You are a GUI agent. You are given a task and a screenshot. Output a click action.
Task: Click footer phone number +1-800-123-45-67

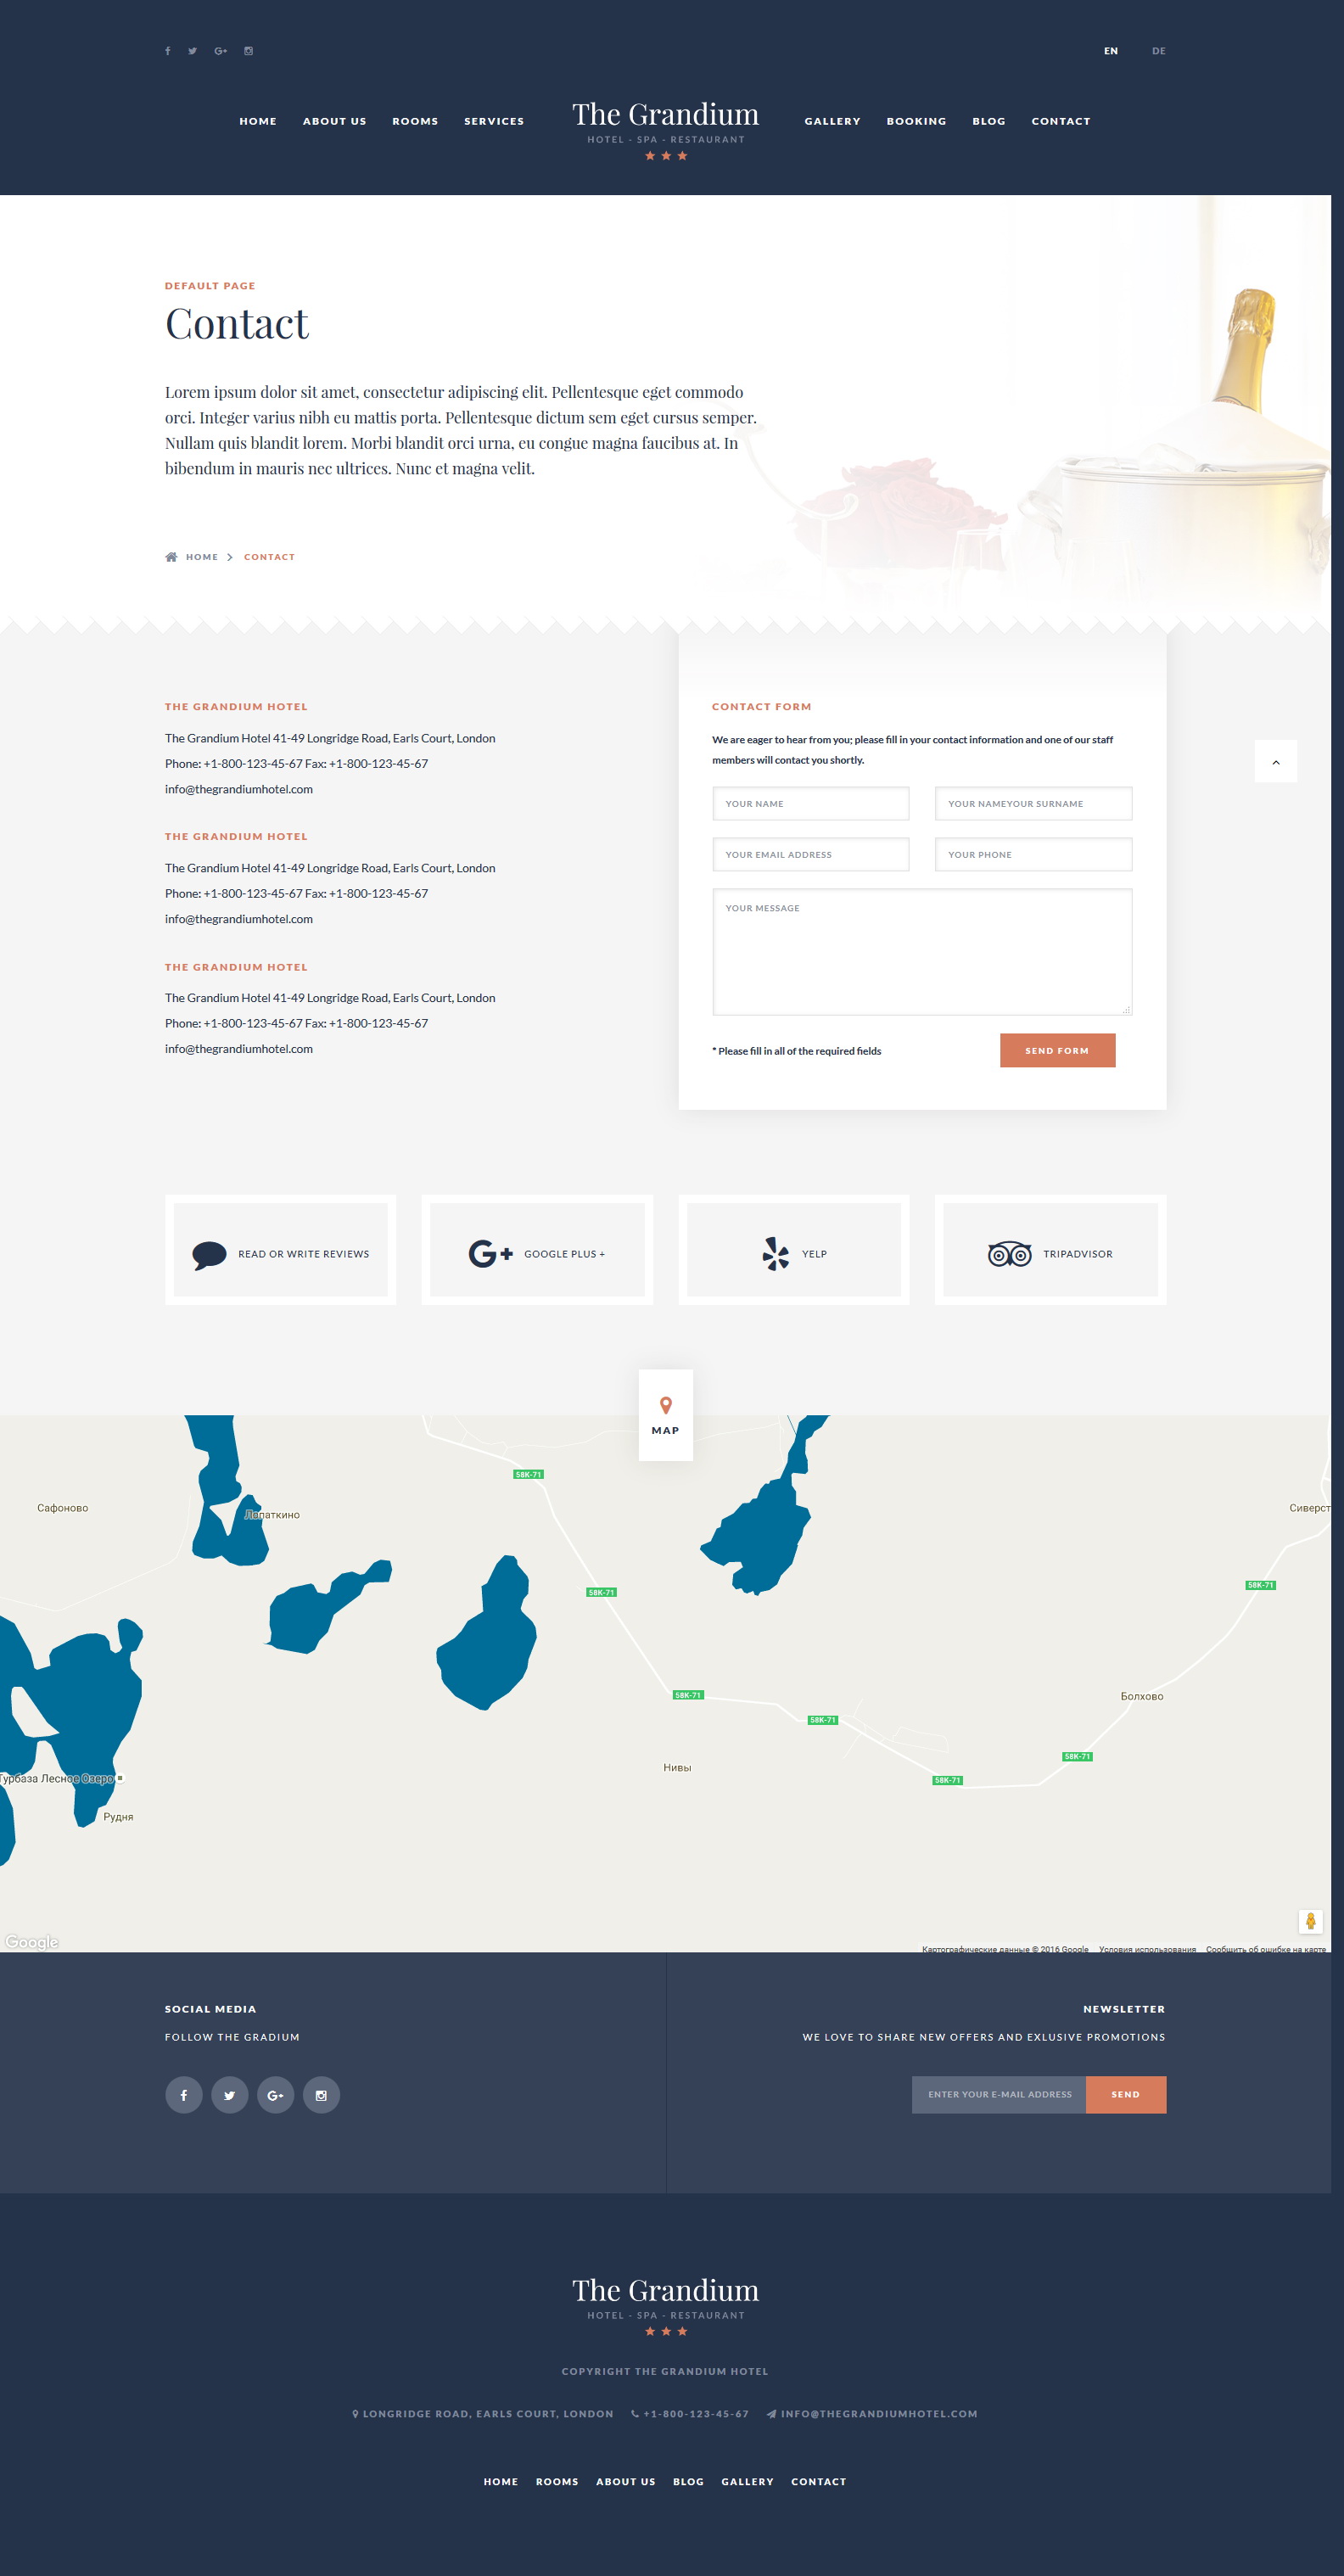[x=690, y=2414]
